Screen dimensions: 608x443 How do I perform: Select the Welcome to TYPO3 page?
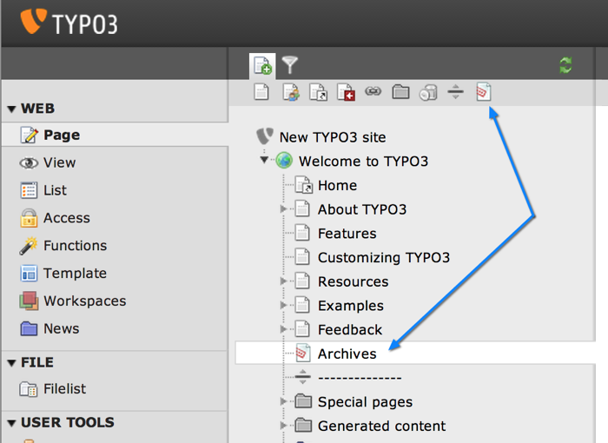pyautogui.click(x=363, y=162)
